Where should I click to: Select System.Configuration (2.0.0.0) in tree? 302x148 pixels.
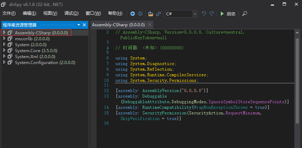point(45,63)
